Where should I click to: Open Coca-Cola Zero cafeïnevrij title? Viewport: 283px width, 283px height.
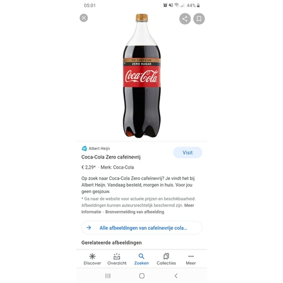click(111, 157)
